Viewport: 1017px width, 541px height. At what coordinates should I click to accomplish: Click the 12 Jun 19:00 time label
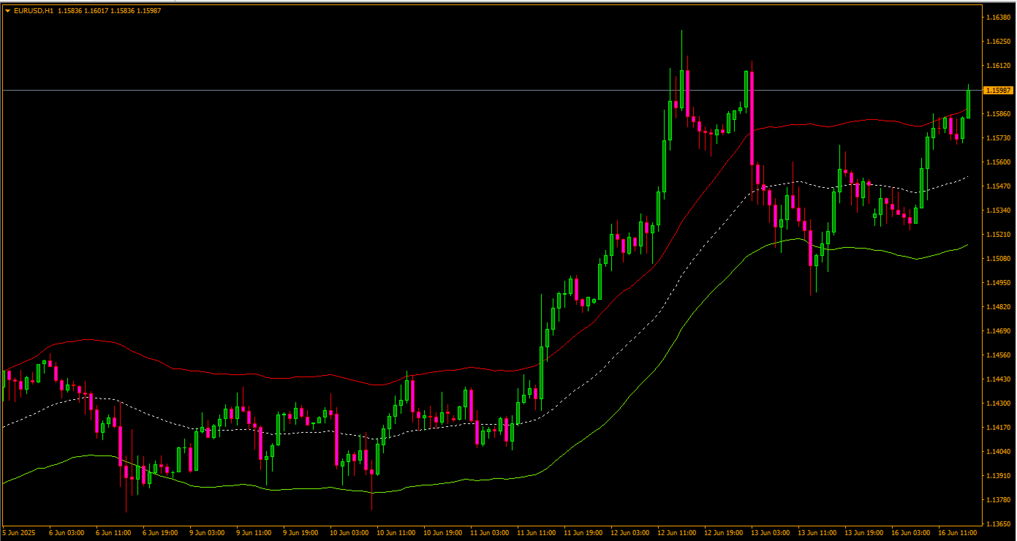pos(723,533)
